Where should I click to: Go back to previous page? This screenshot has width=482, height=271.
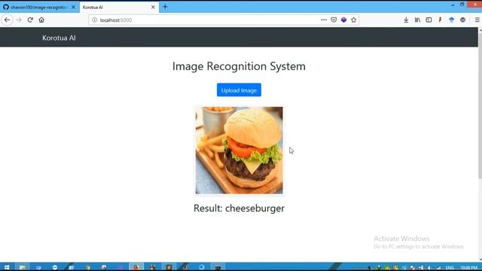coord(7,20)
